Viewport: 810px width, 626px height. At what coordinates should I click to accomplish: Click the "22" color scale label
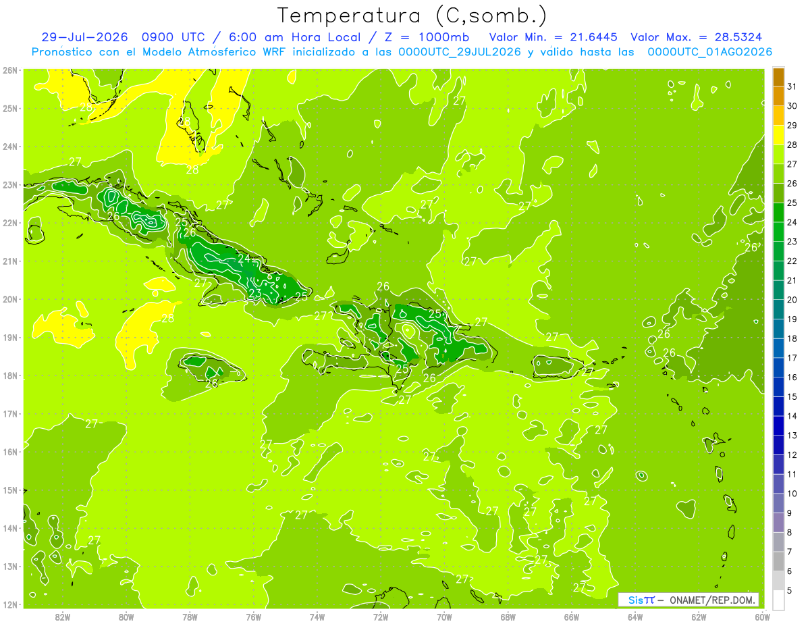792,261
